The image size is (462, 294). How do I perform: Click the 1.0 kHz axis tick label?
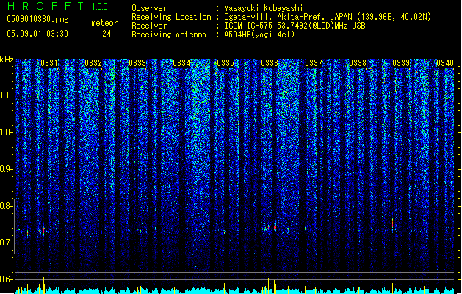(x=6, y=132)
